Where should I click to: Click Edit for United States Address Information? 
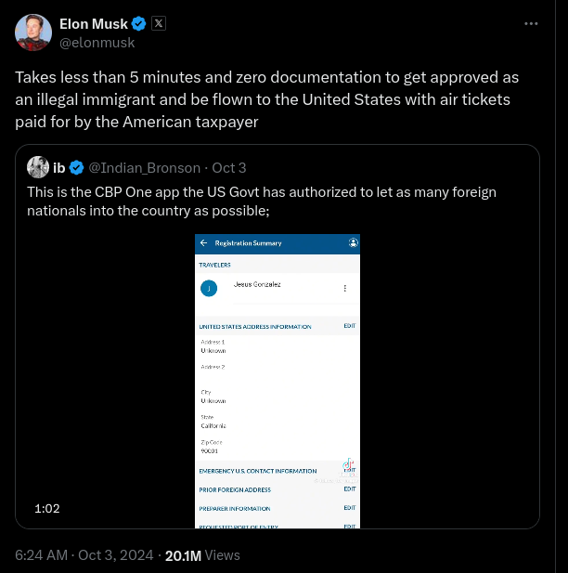(x=349, y=326)
